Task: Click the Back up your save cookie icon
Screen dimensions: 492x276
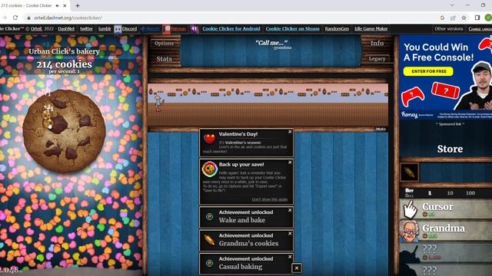Action: 209,169
